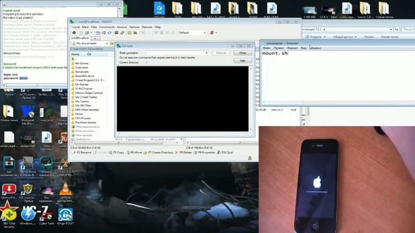Click F9 Properties in the WinSCP bottom bar
This screenshot has height=233, width=415.
(204, 153)
